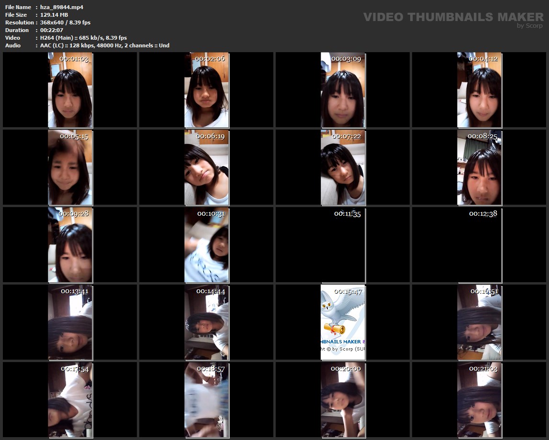Click the black frame stamped 00:12:38

pos(479,245)
